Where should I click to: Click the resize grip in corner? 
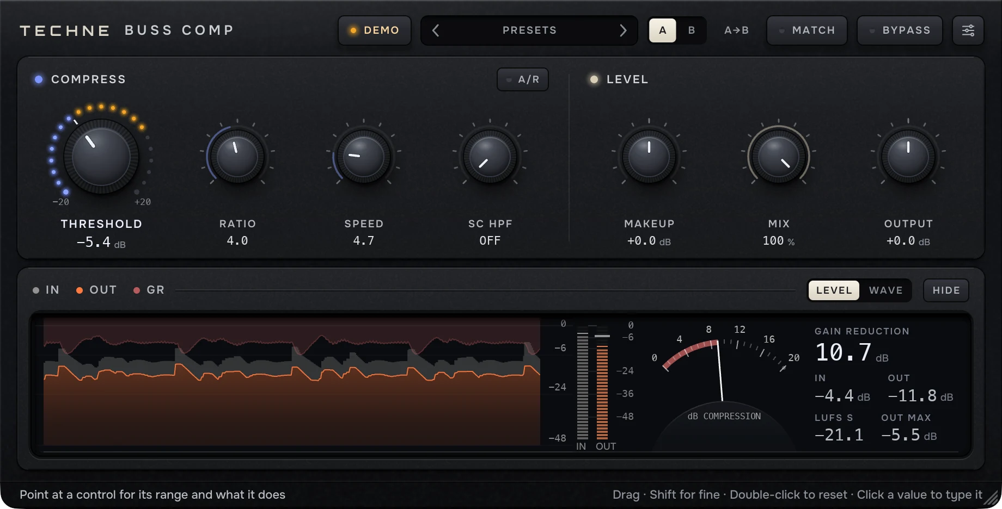(992, 498)
